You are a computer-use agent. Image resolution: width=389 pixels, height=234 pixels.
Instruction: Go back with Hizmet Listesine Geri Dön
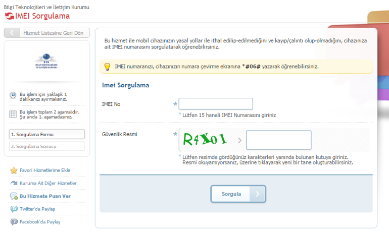click(47, 33)
